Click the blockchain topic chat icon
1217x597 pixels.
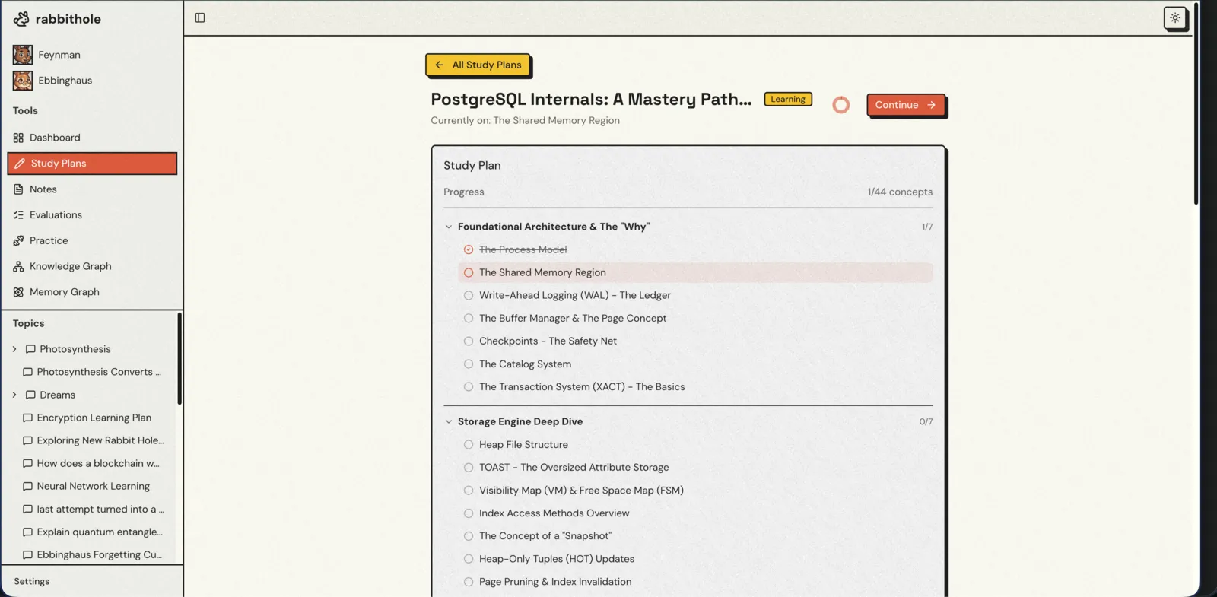pyautogui.click(x=27, y=463)
